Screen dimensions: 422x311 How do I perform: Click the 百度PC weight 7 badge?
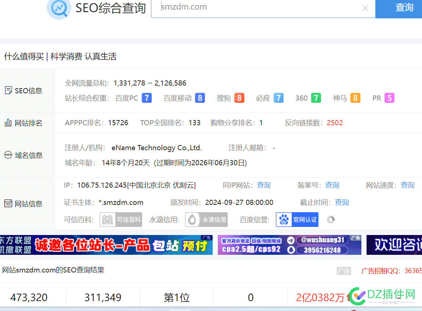pyautogui.click(x=147, y=98)
